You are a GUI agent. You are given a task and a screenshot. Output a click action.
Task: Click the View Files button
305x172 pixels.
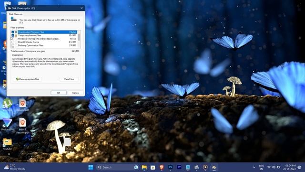point(69,79)
